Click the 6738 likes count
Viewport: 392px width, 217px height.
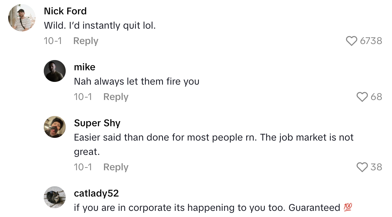371,41
